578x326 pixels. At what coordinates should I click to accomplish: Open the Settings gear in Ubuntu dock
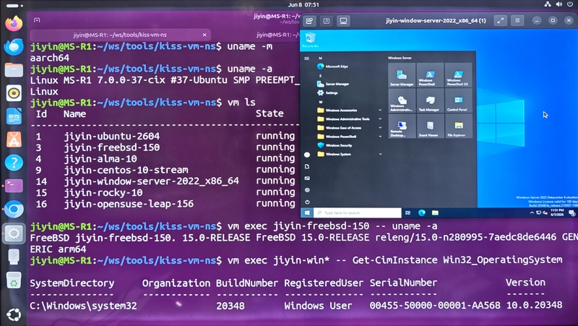(14, 233)
